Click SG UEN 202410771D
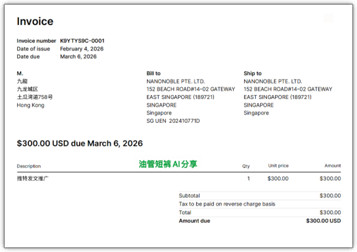 pos(173,121)
